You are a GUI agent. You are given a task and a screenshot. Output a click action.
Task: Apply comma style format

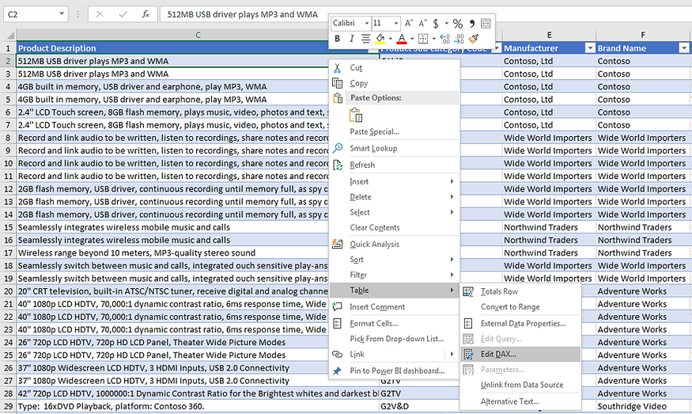pyautogui.click(x=472, y=23)
